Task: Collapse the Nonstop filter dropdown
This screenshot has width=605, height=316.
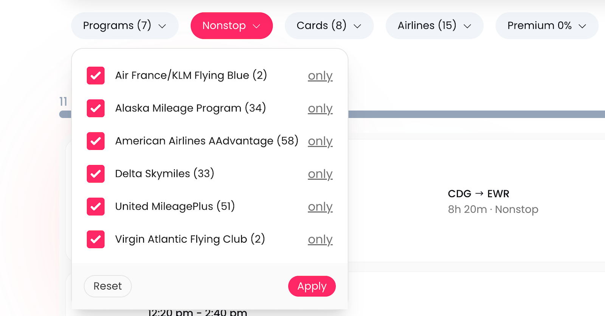Action: [x=231, y=26]
